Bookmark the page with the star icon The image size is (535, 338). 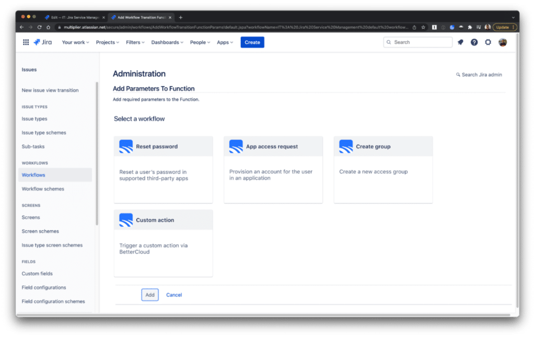click(x=423, y=27)
